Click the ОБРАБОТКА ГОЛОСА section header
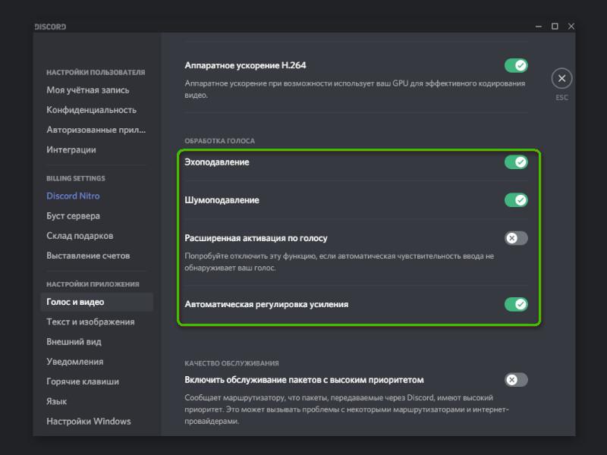 pos(219,141)
